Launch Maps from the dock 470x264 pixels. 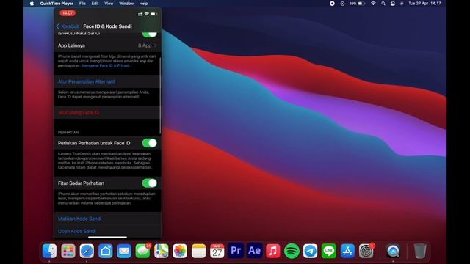click(162, 251)
